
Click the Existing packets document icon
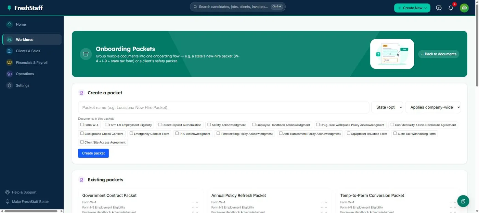pos(81,179)
